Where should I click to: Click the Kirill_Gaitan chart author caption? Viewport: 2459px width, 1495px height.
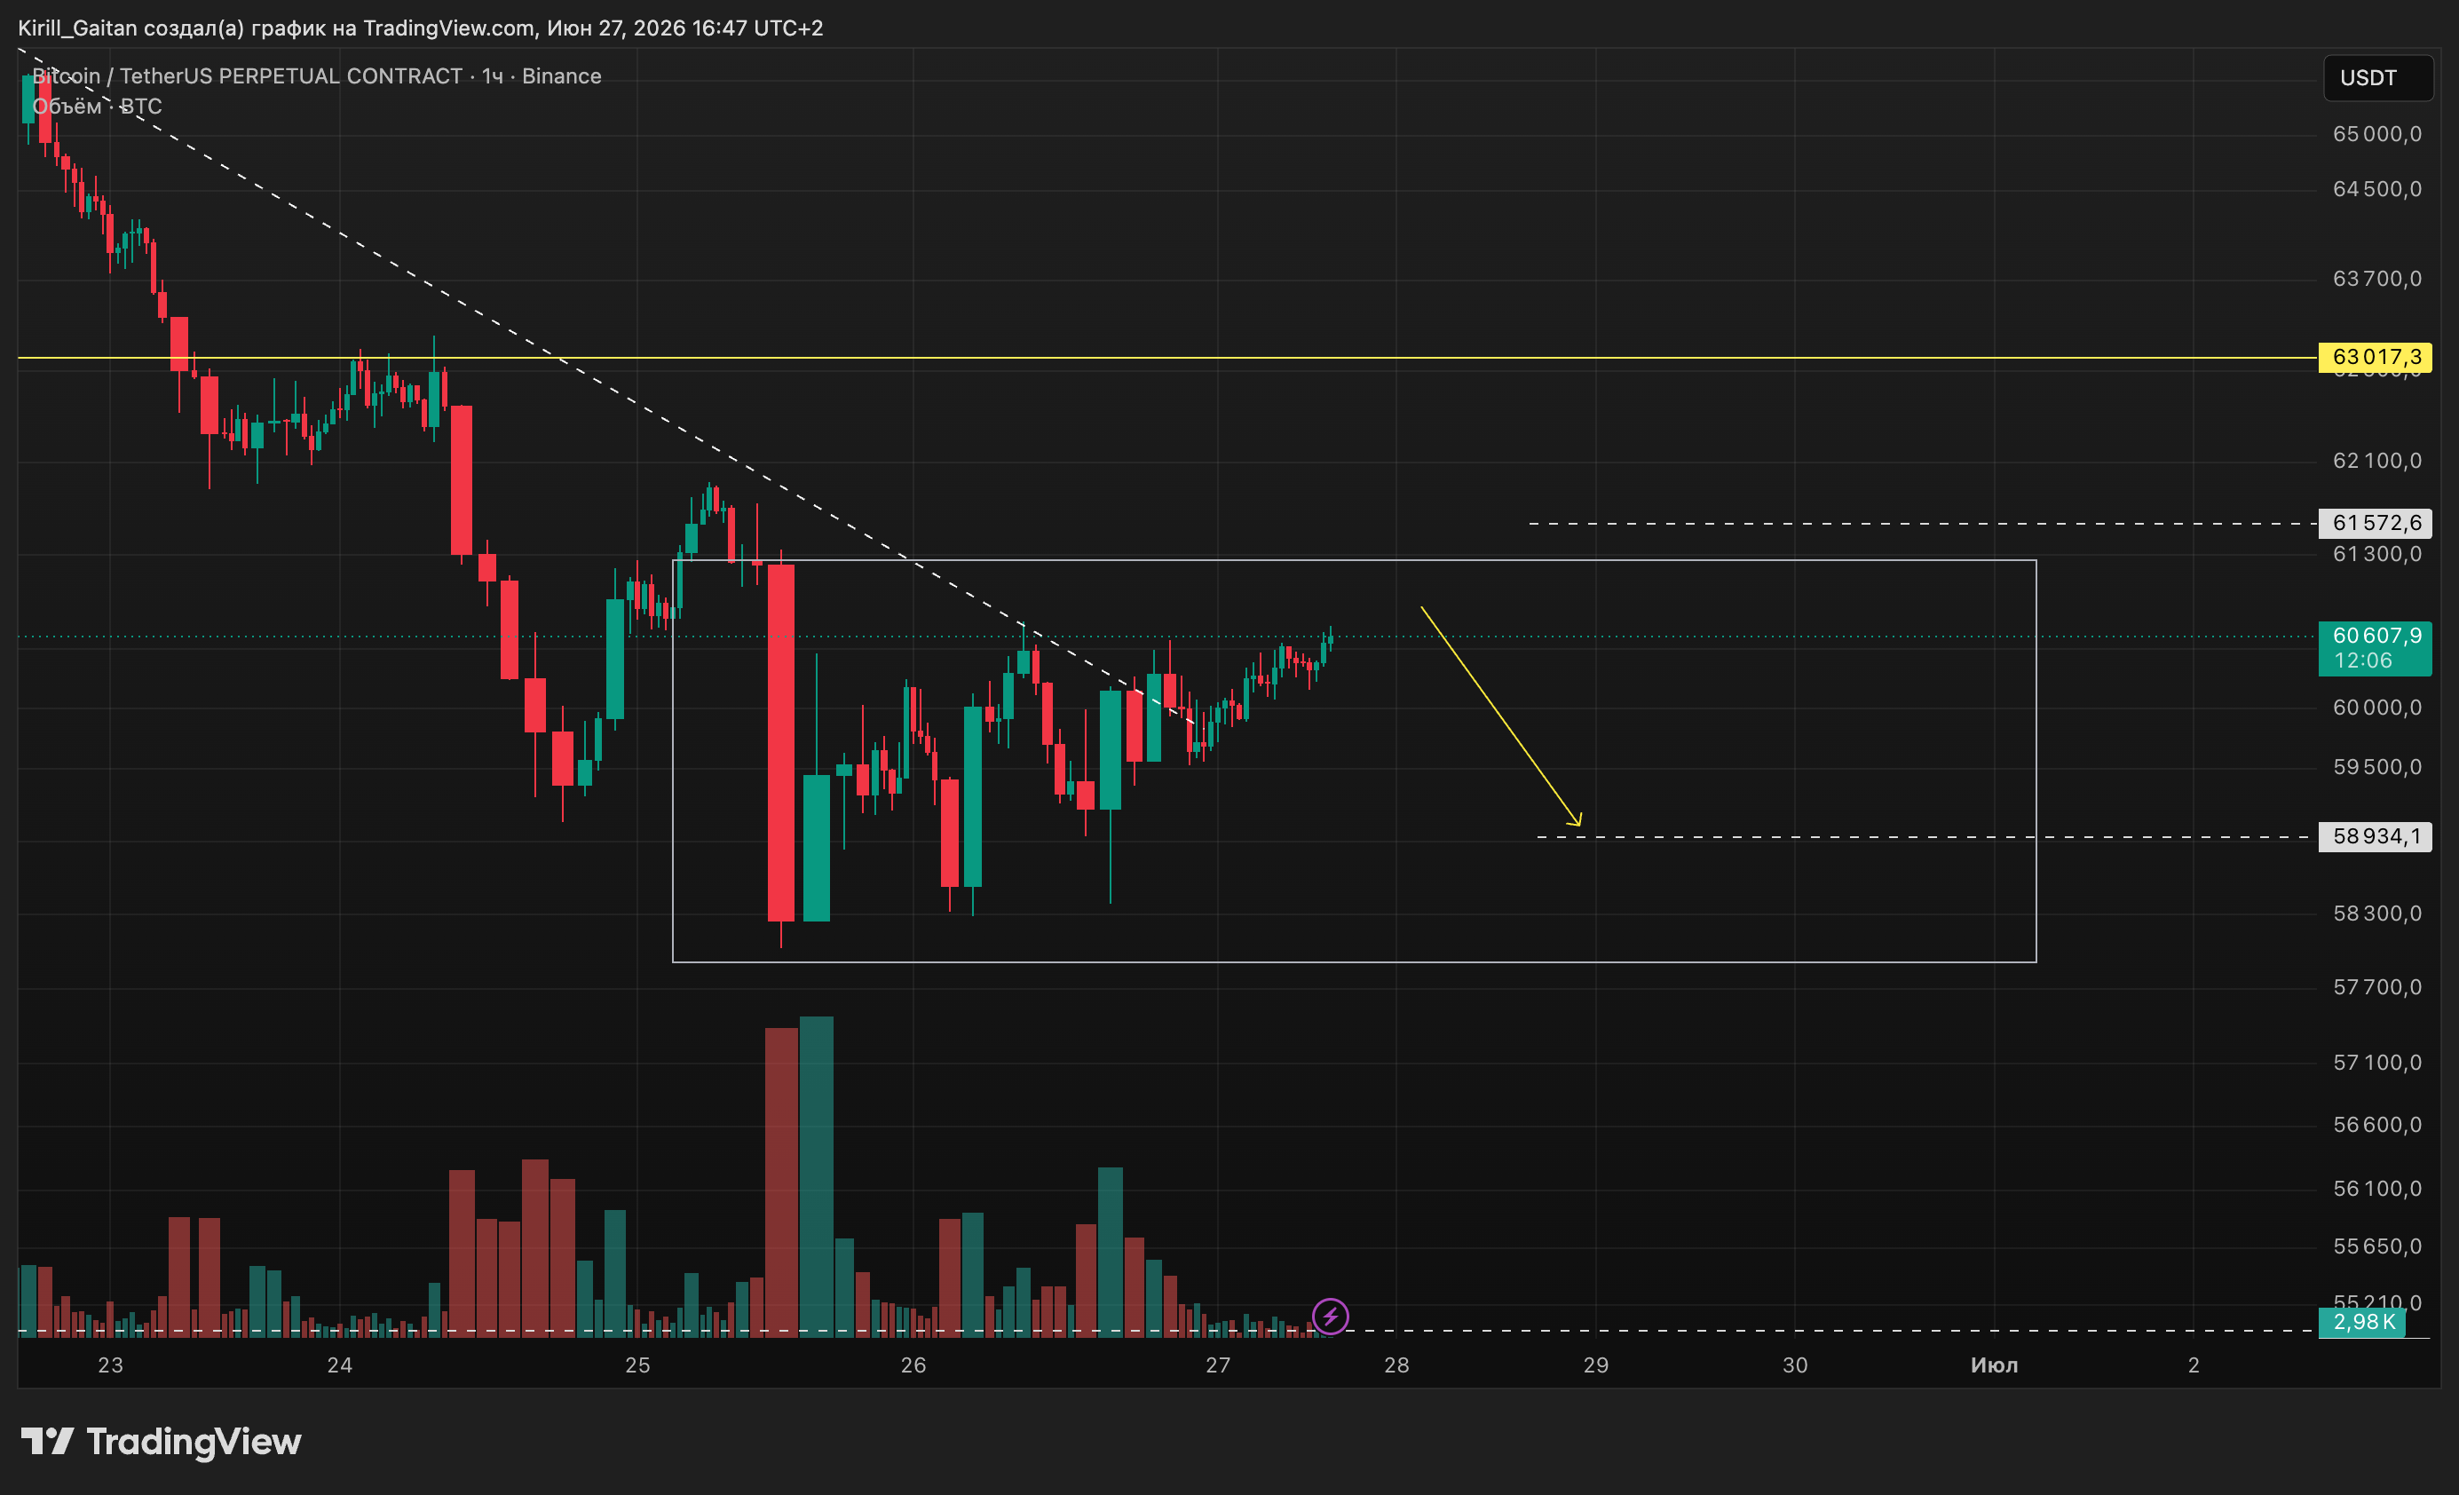coord(420,28)
